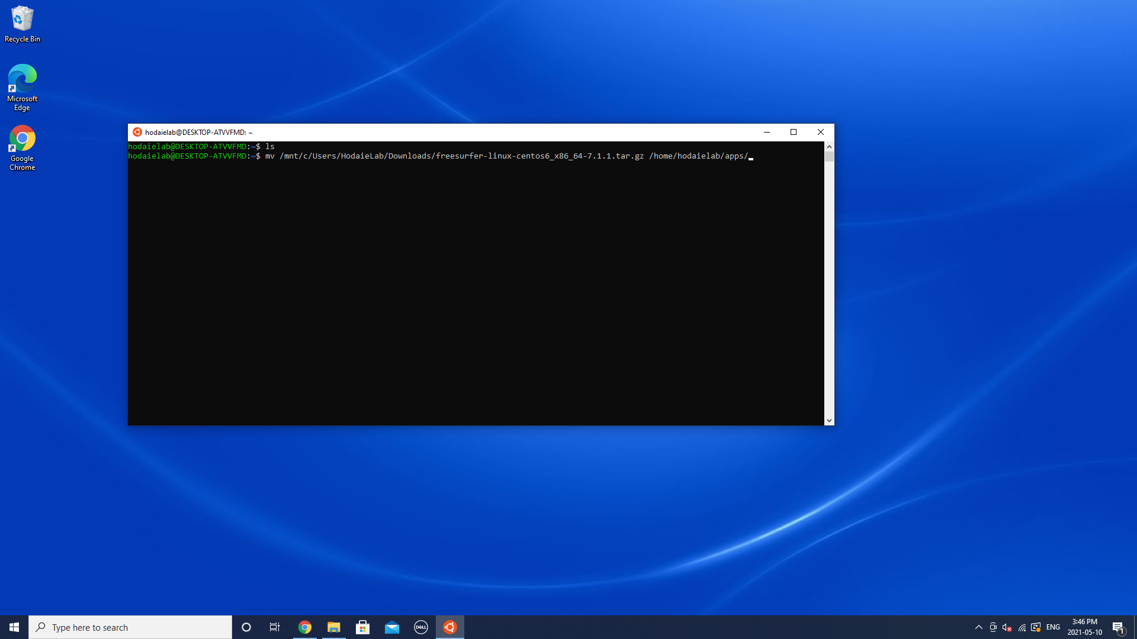1137x639 pixels.
Task: Open the terminal title bar menu
Action: [138, 131]
